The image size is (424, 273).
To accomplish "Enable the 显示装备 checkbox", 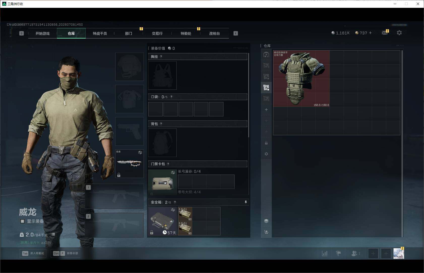I will coord(22,221).
